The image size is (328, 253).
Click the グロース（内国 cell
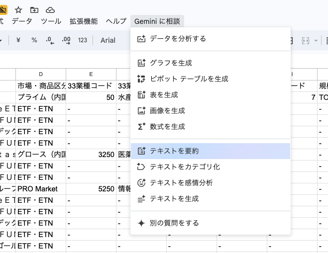click(x=41, y=155)
